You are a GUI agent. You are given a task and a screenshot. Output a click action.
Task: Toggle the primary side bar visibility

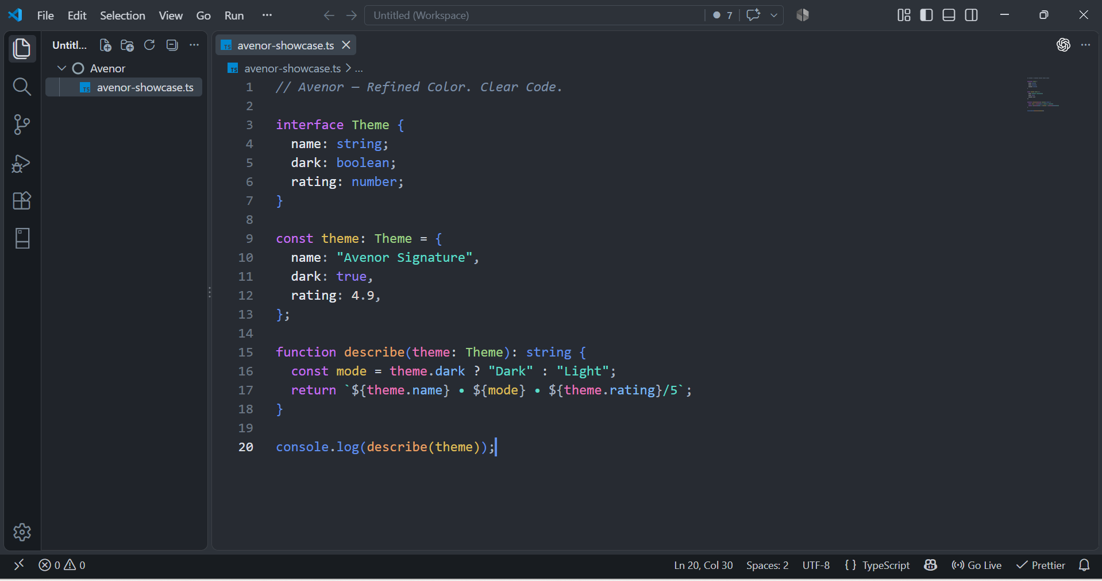[x=926, y=15]
